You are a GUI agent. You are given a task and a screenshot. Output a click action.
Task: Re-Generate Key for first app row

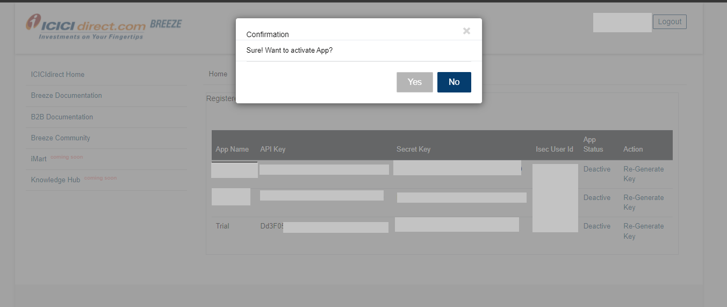[x=643, y=174]
